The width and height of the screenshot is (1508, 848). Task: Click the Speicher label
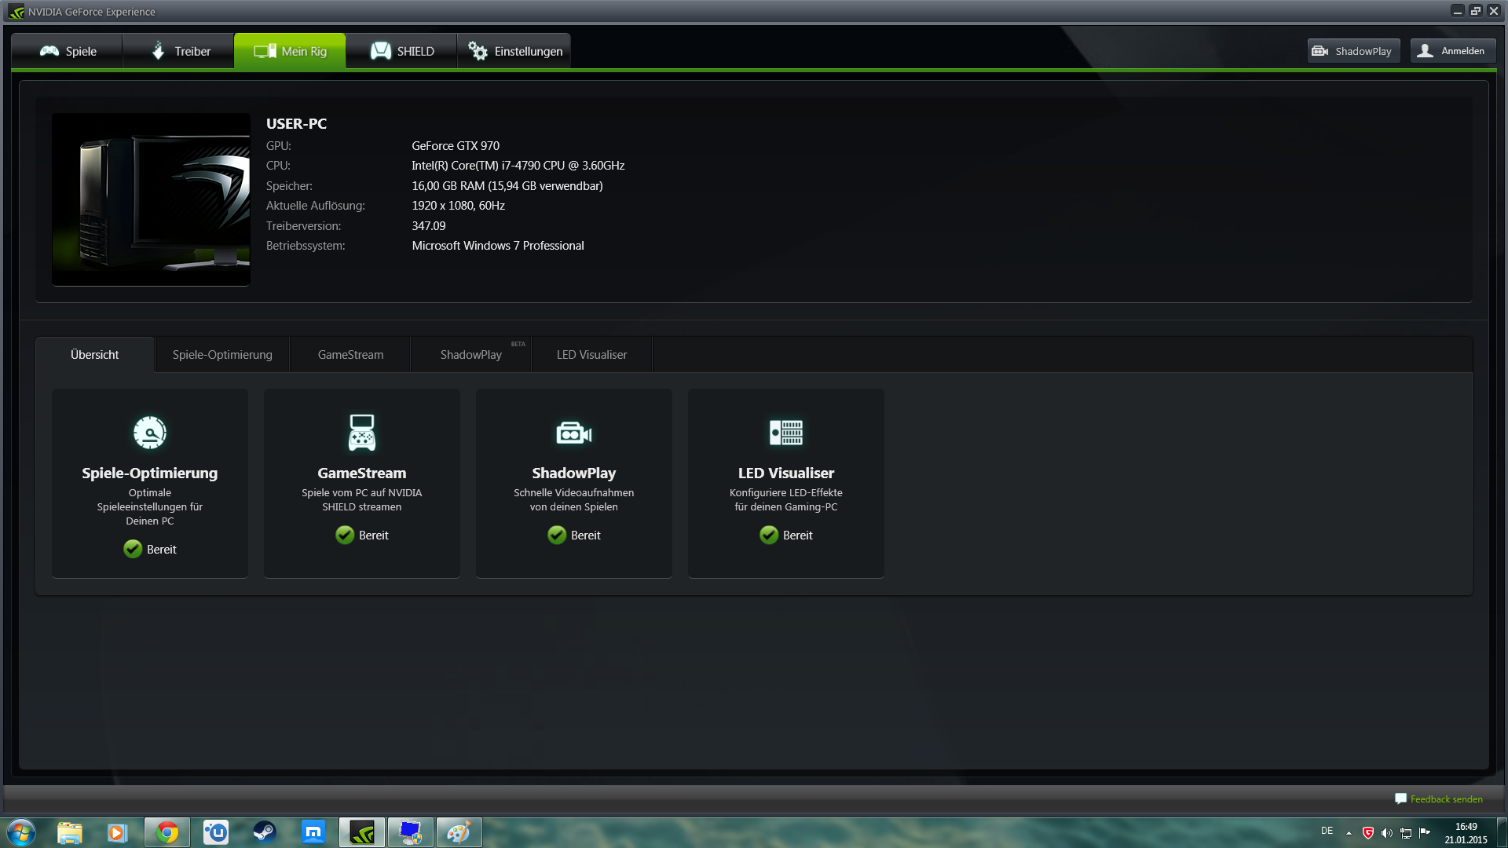(289, 186)
